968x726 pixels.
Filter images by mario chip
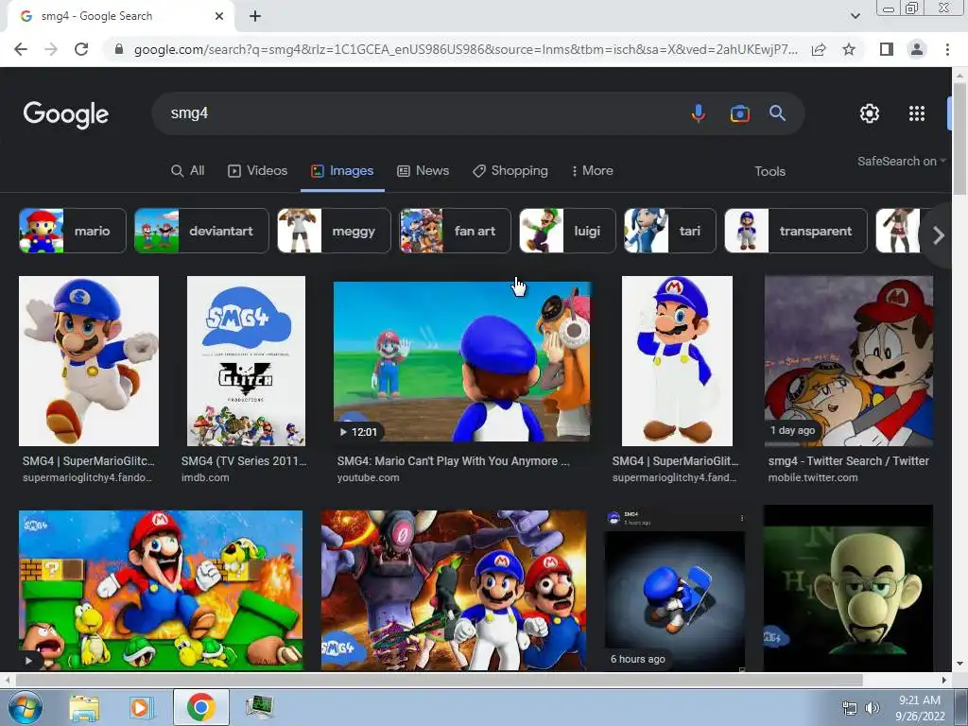[x=72, y=231]
